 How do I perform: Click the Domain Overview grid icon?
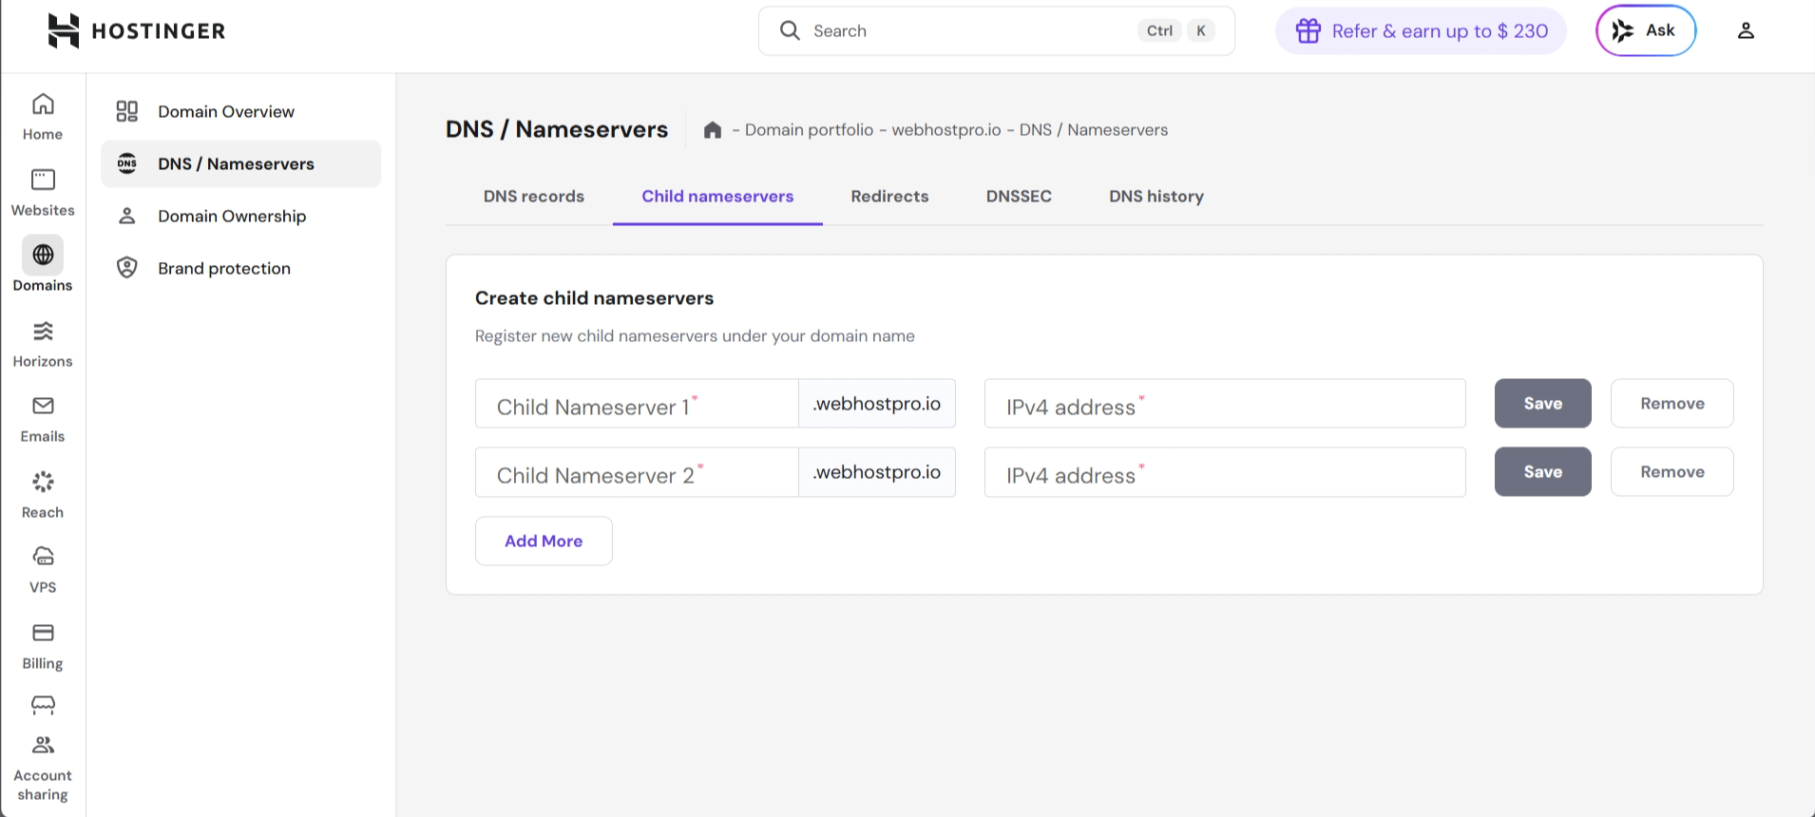pos(127,111)
